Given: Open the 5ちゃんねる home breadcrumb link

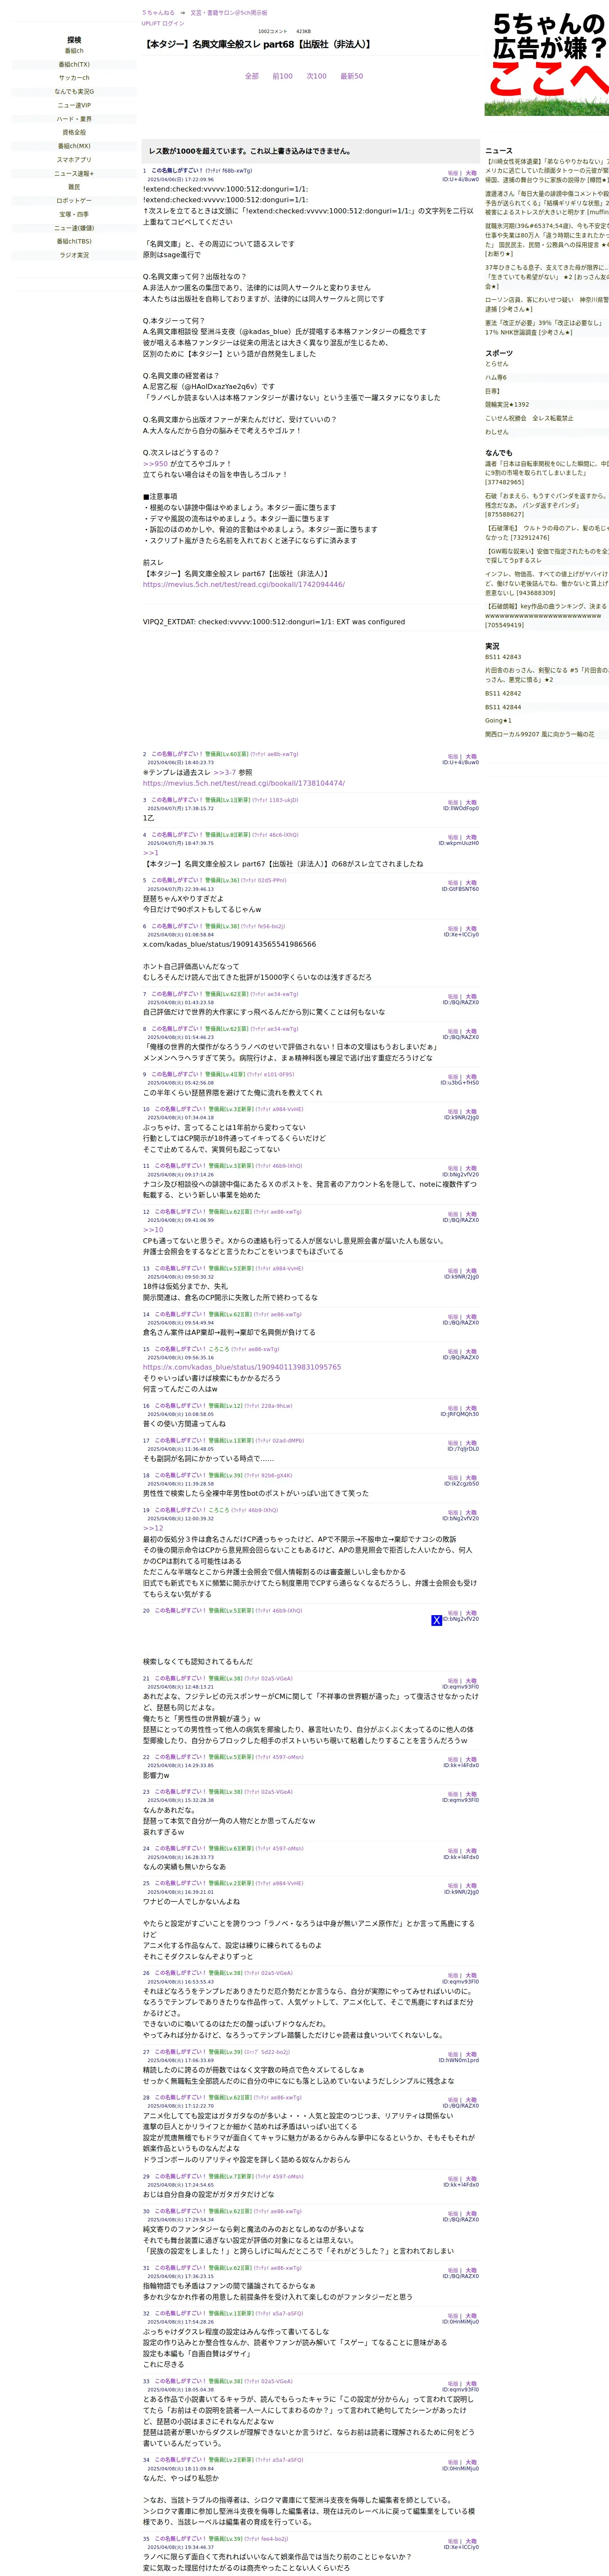Looking at the screenshot, I should (158, 13).
